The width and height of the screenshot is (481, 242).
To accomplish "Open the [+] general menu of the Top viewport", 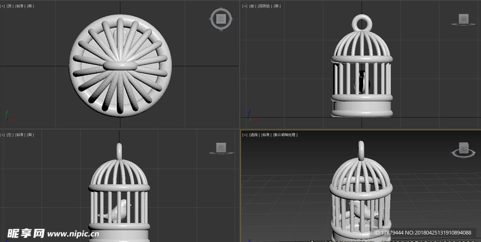I will 2,6.
